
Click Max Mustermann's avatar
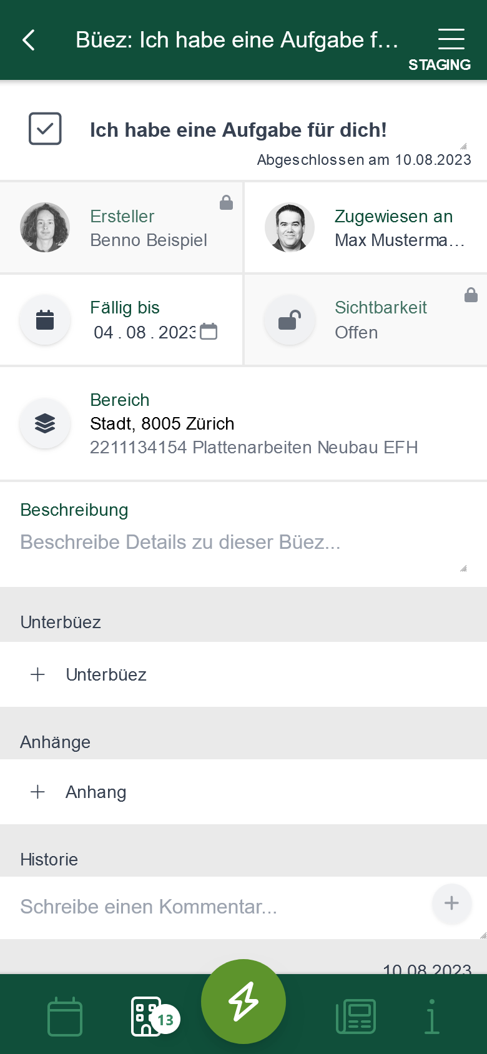click(x=290, y=227)
